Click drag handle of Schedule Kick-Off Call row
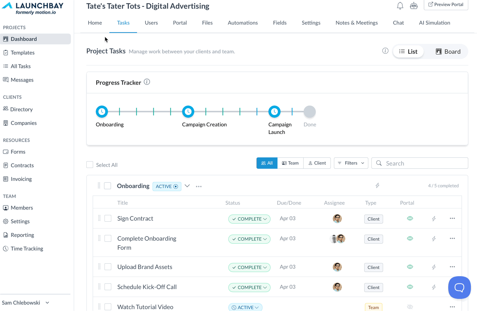The width and height of the screenshot is (477, 311). (x=99, y=287)
